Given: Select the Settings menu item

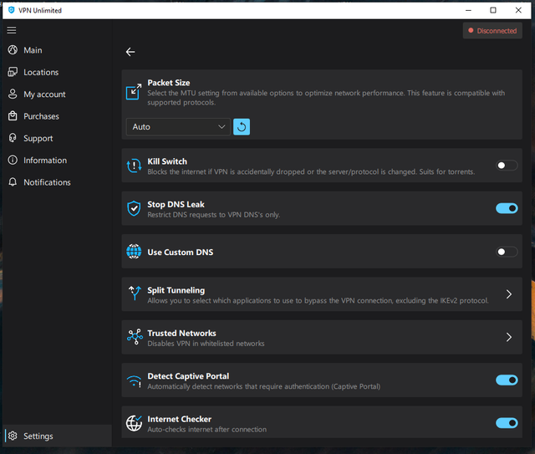Looking at the screenshot, I should point(58,436).
